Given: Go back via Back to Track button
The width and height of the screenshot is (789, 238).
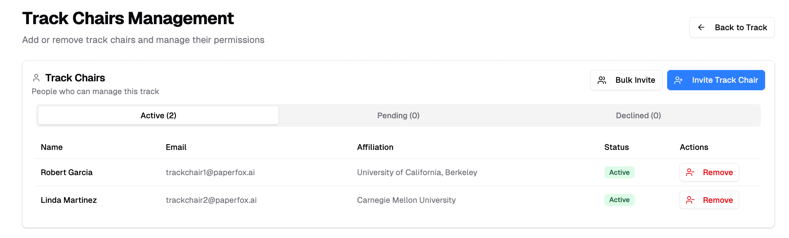Looking at the screenshot, I should [x=732, y=27].
